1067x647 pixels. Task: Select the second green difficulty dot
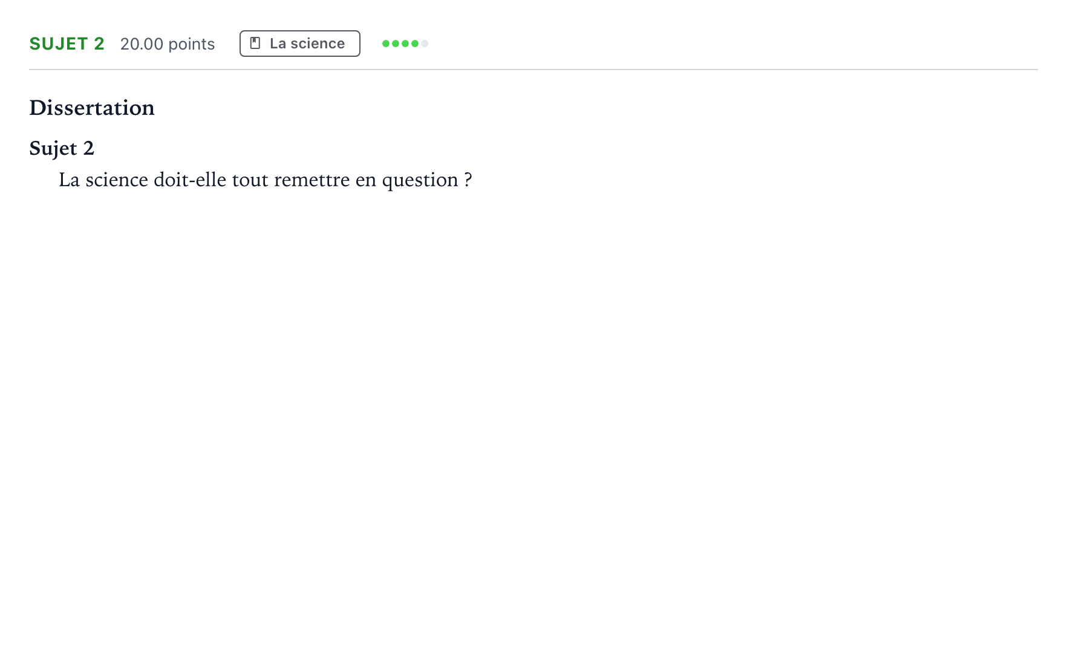[396, 44]
